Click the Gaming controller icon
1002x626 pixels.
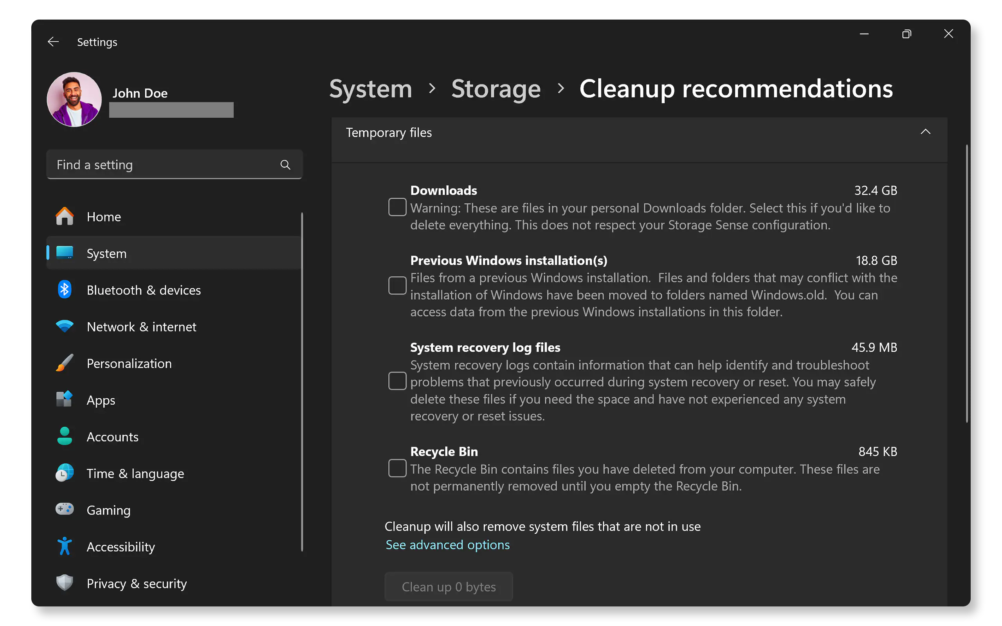click(65, 509)
